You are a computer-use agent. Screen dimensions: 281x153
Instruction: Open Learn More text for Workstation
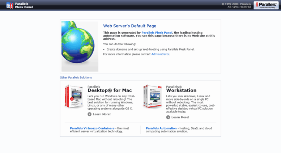click(x=180, y=117)
